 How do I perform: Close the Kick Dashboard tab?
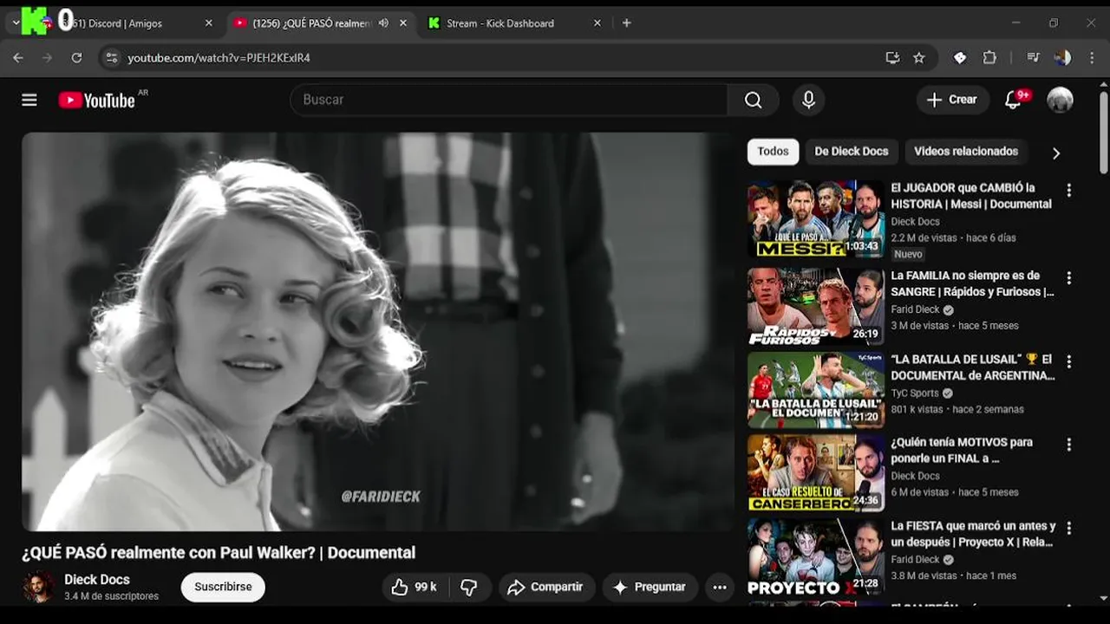point(597,23)
